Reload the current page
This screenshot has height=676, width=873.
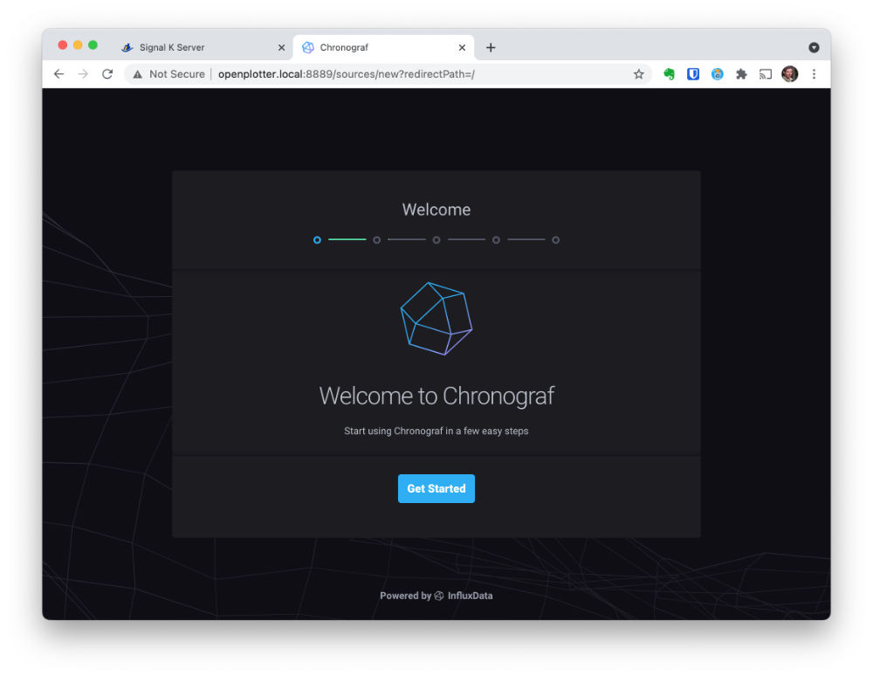(x=107, y=74)
